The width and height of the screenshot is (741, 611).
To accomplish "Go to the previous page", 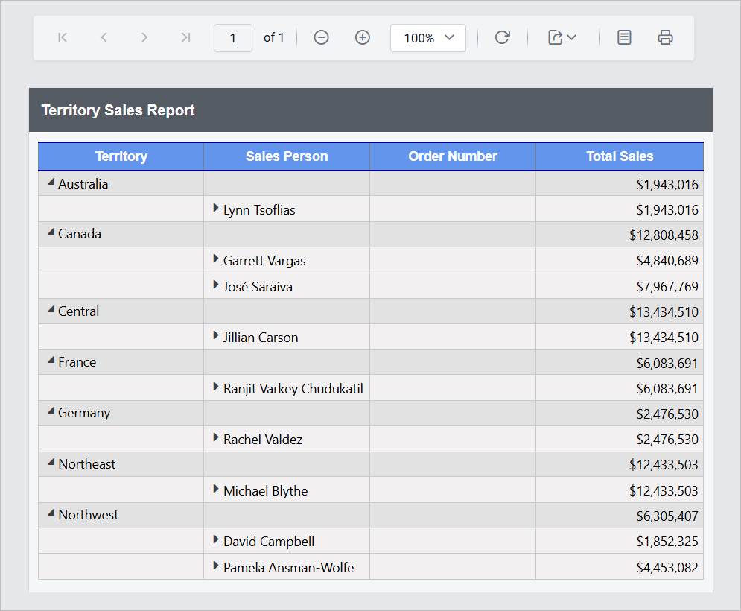I will 104,38.
